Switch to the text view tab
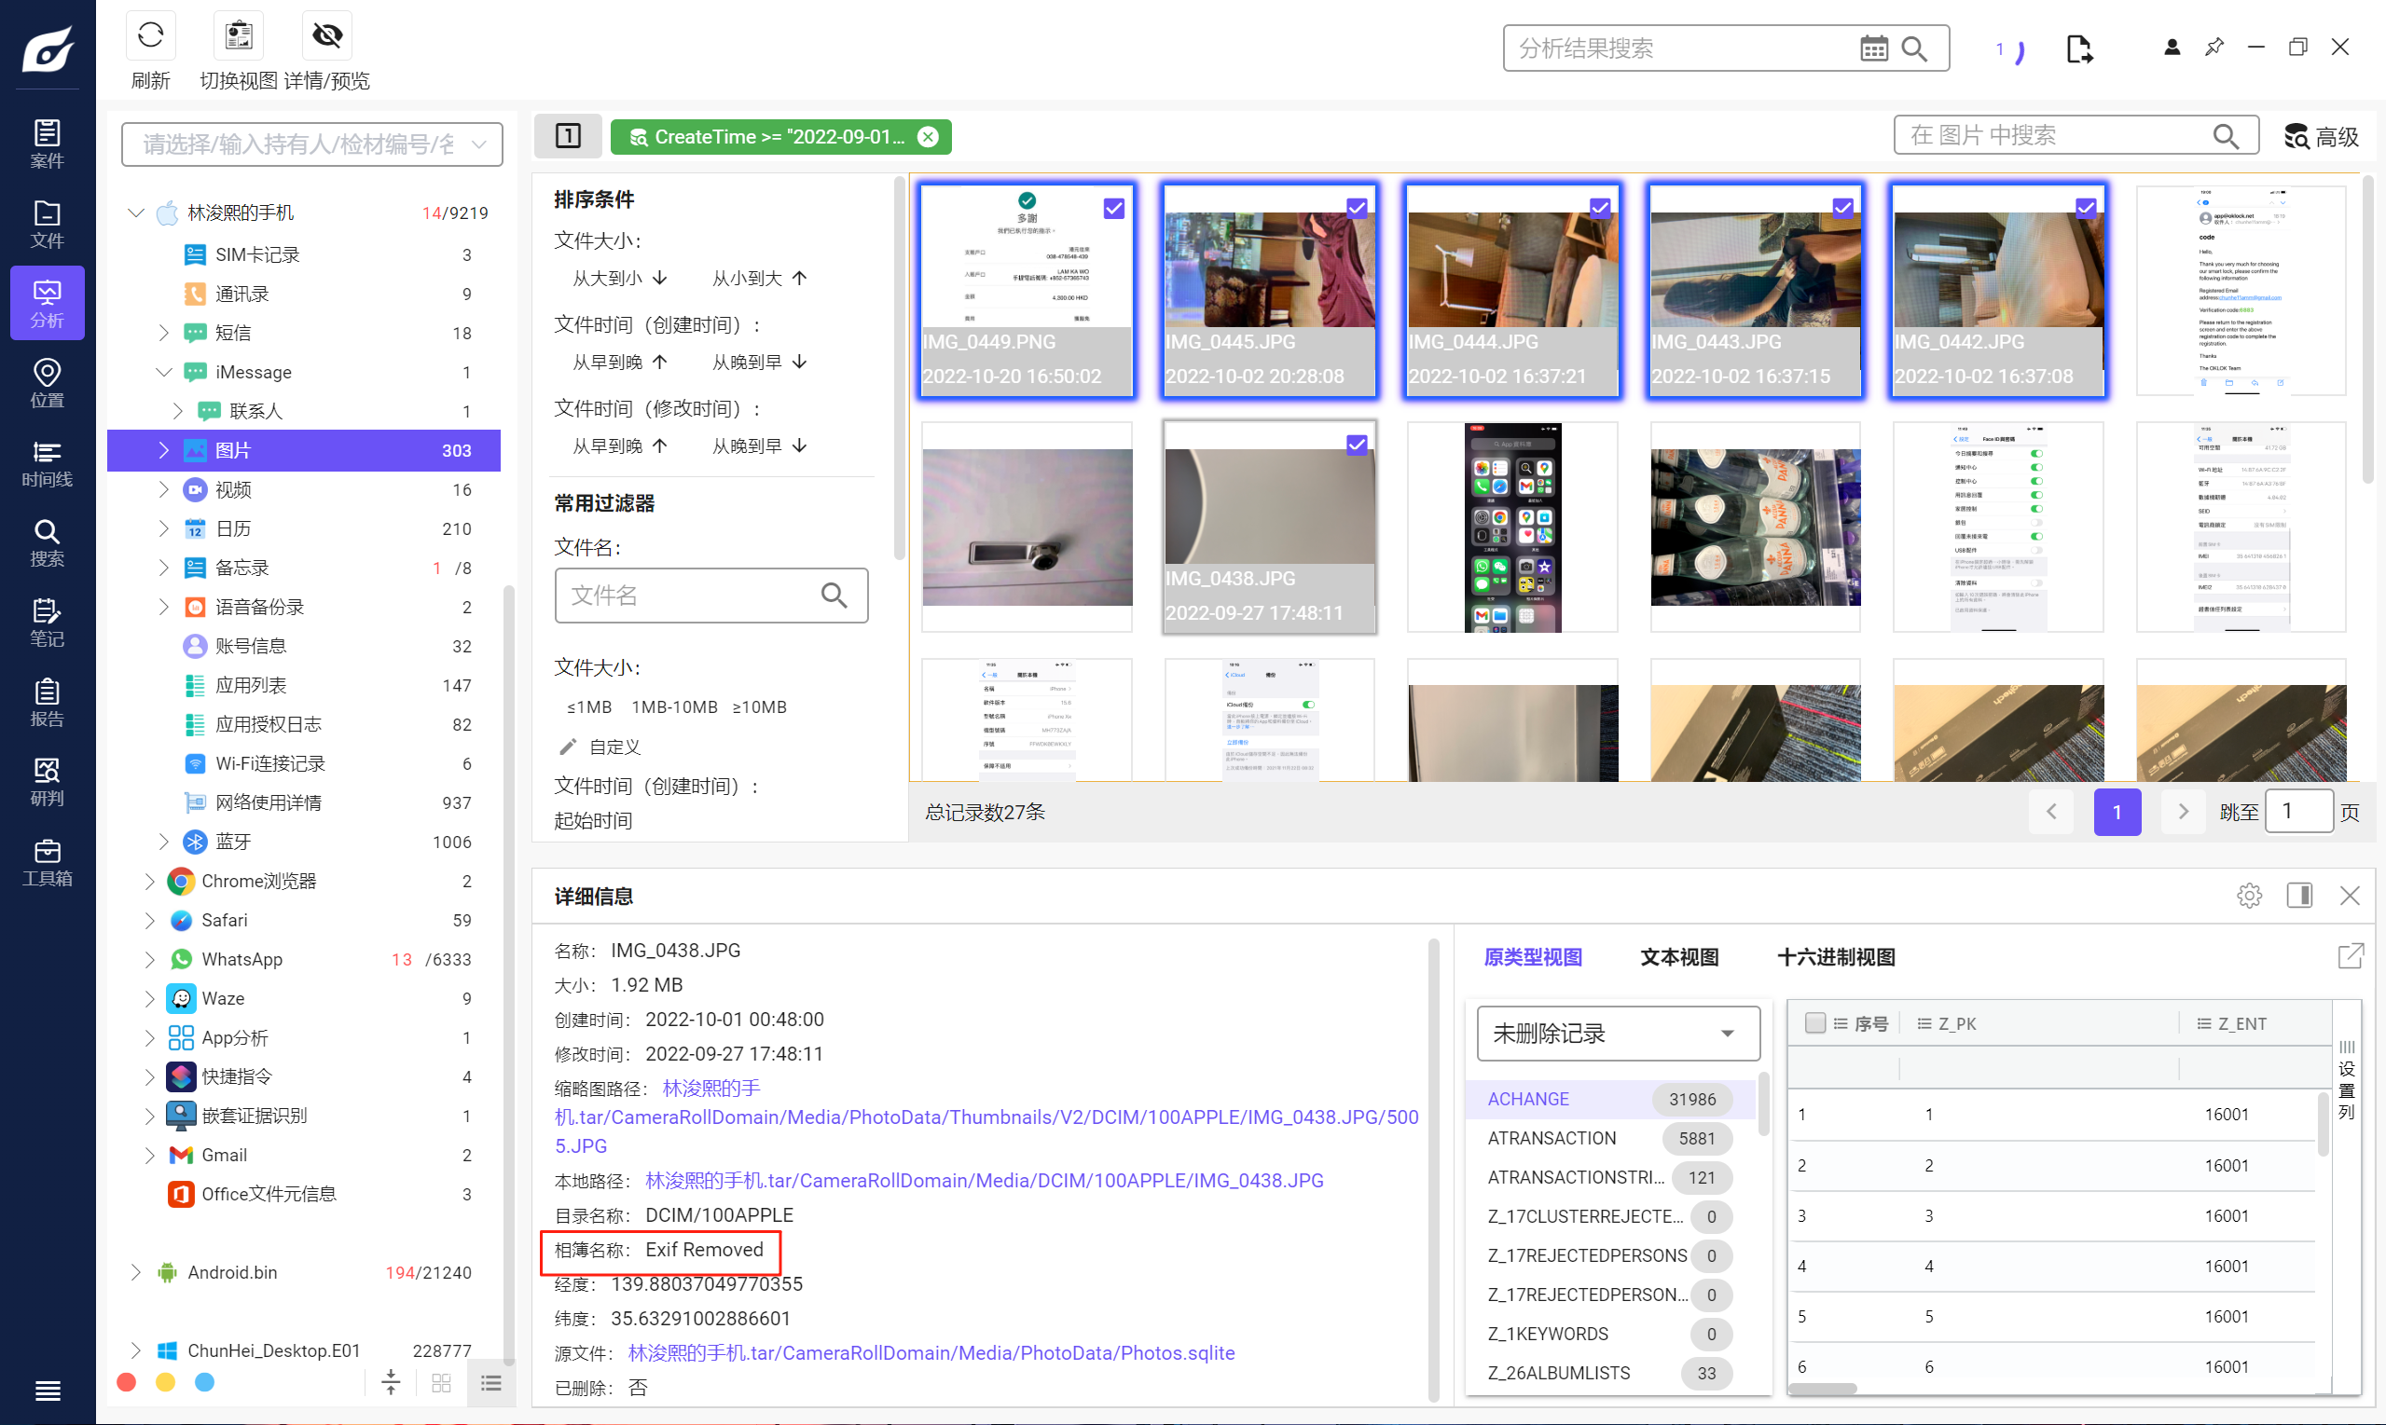 point(1679,956)
